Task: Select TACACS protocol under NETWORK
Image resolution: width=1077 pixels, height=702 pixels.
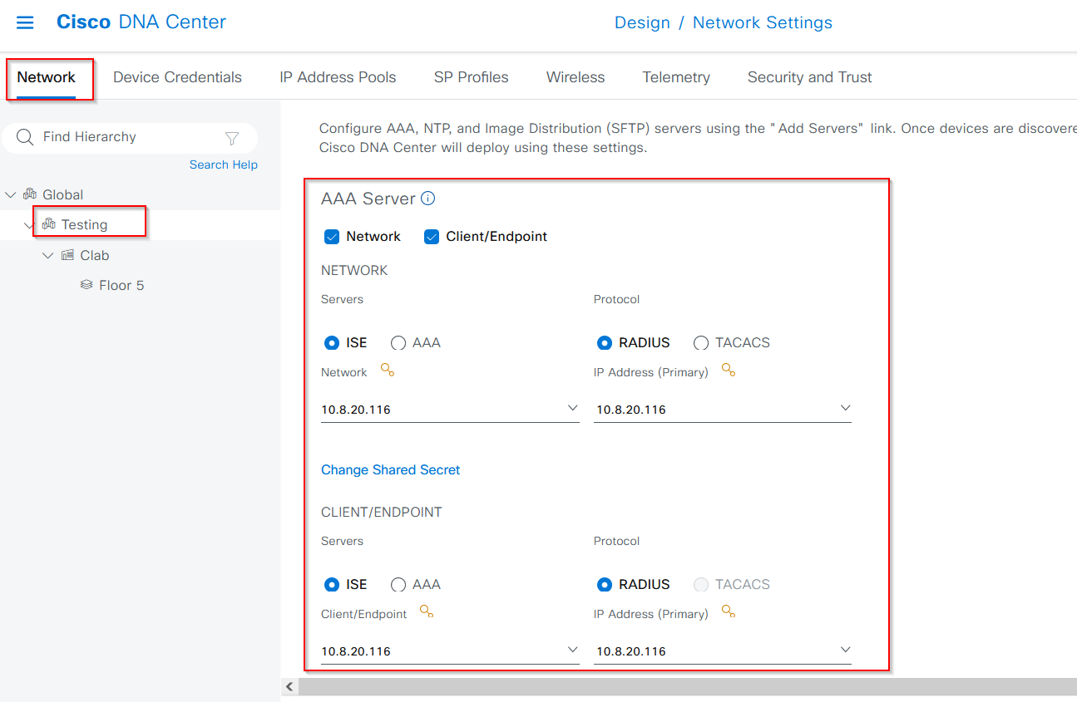Action: [x=701, y=342]
